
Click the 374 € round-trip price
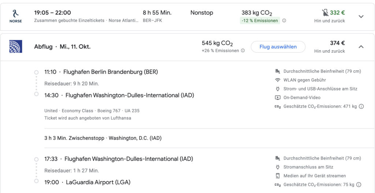tap(337, 43)
